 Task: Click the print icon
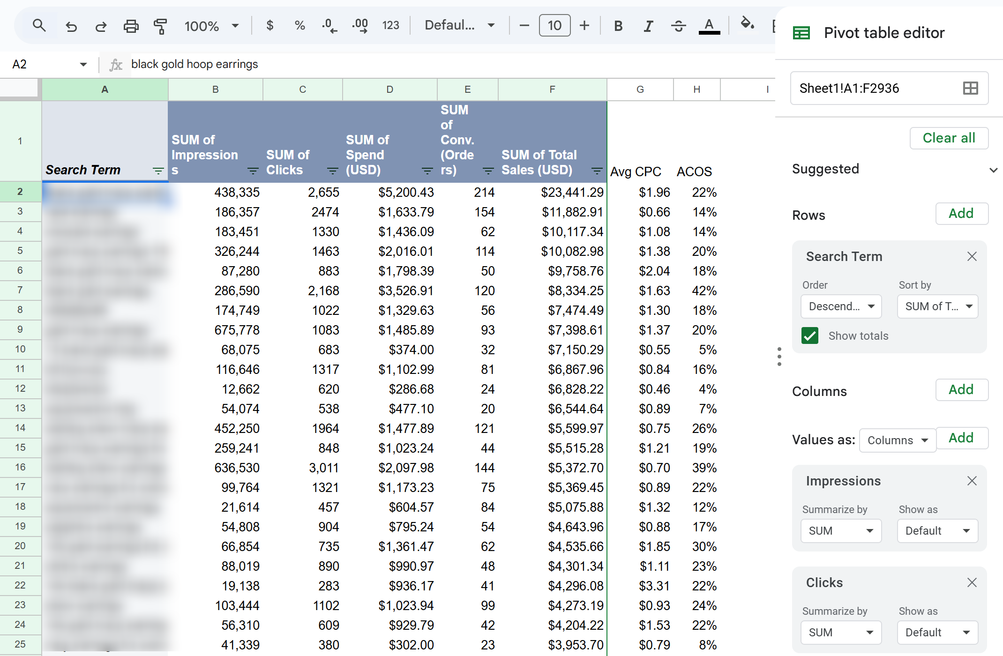[131, 26]
